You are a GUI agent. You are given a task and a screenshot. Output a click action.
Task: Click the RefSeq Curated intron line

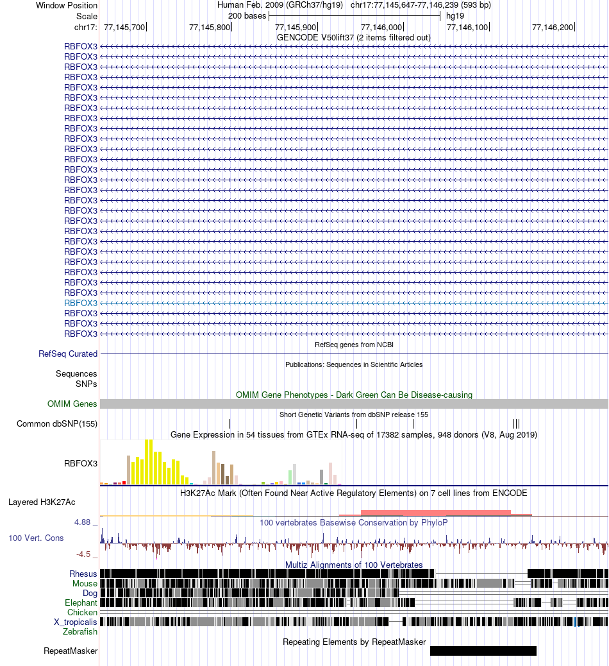tap(354, 354)
